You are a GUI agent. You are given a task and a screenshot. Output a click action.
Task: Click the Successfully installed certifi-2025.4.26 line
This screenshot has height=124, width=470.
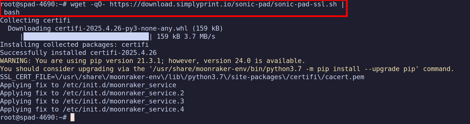(x=78, y=53)
